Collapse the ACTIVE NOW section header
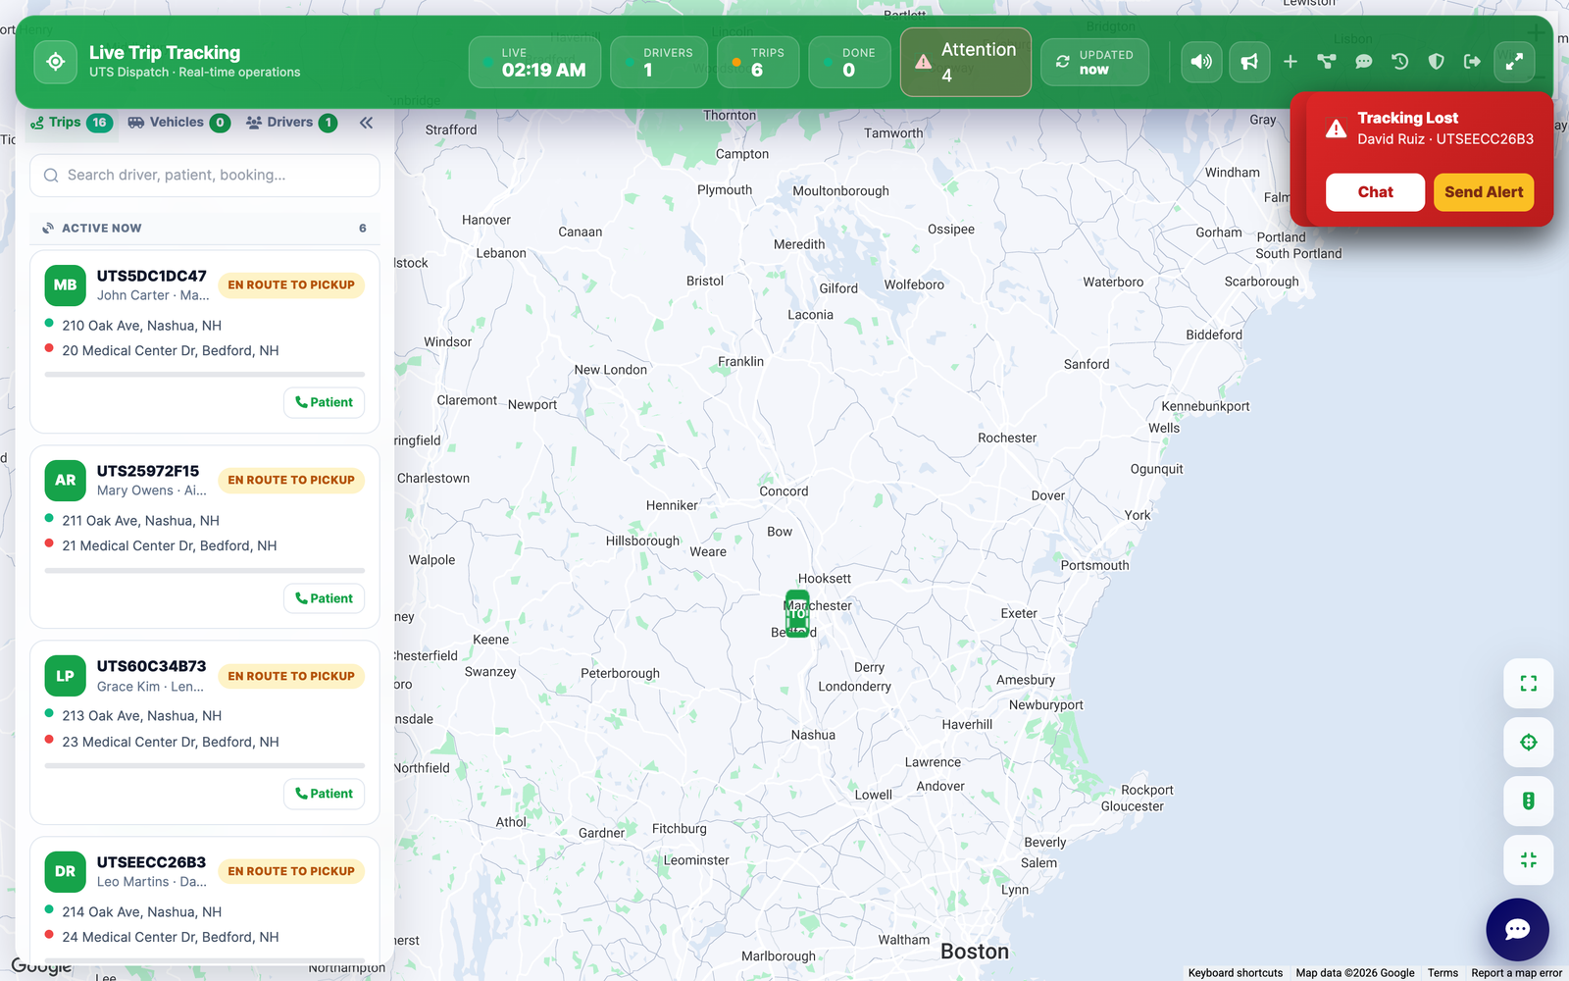Viewport: 1569px width, 981px height. [205, 228]
